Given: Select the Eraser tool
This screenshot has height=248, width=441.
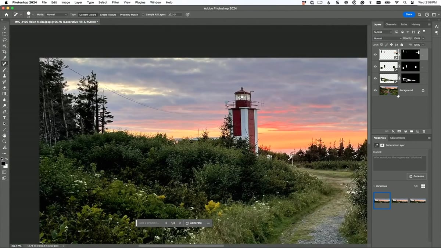Looking at the screenshot, I should [x=4, y=88].
